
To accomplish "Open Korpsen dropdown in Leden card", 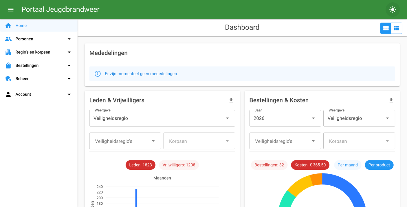I will (199, 141).
